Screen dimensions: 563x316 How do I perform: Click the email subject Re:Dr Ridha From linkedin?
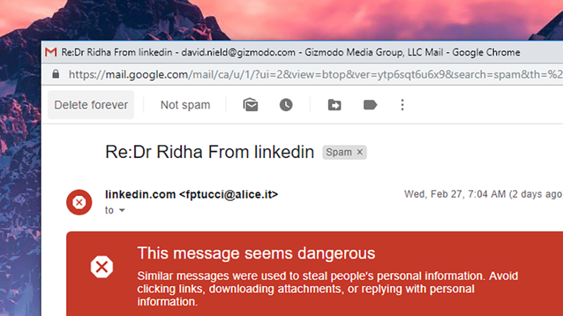pyautogui.click(x=210, y=152)
